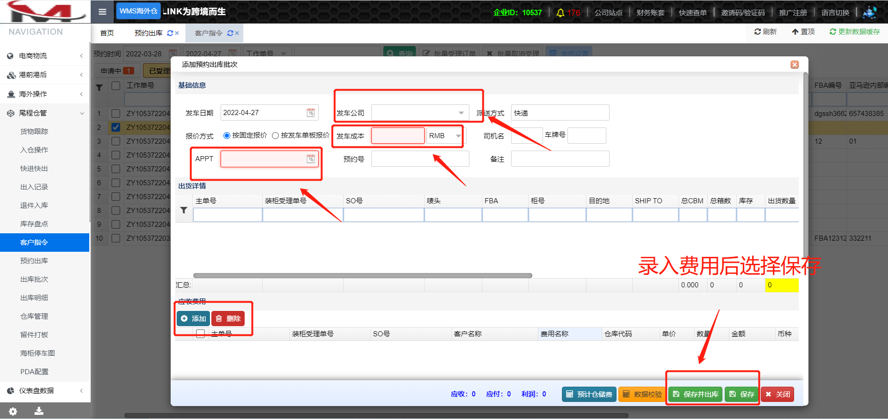Switch to the 预约出库 tab
888x419 pixels.
[148, 33]
